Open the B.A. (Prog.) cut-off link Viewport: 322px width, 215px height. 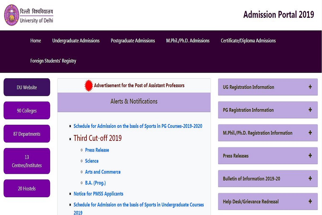(x=96, y=183)
